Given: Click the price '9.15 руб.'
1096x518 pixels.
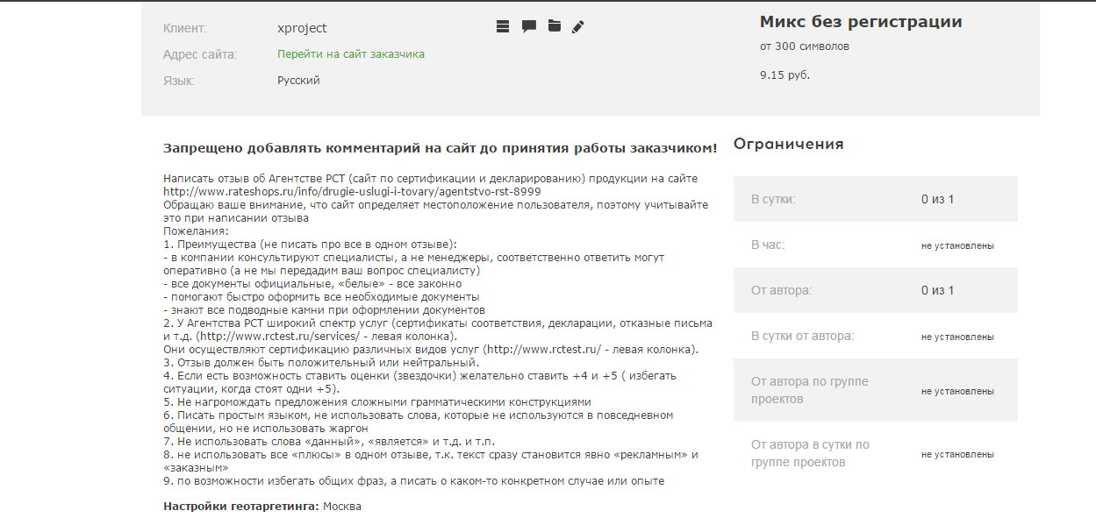Looking at the screenshot, I should 784,75.
